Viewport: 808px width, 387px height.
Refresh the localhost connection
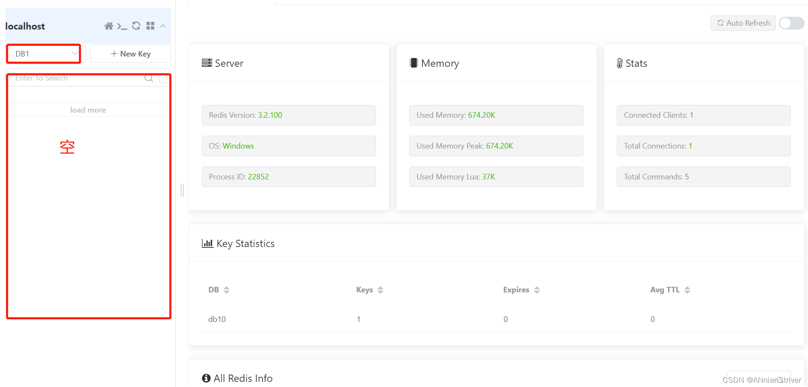pos(136,26)
